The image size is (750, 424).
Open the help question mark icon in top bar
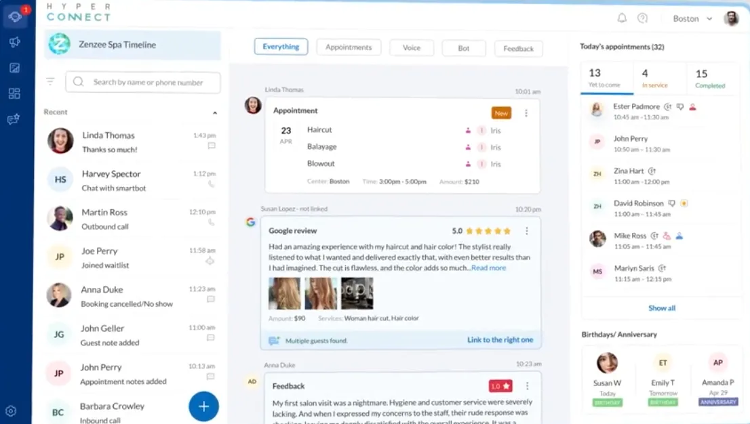point(642,18)
